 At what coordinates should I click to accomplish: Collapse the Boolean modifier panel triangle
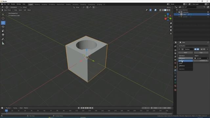coord(179,49)
